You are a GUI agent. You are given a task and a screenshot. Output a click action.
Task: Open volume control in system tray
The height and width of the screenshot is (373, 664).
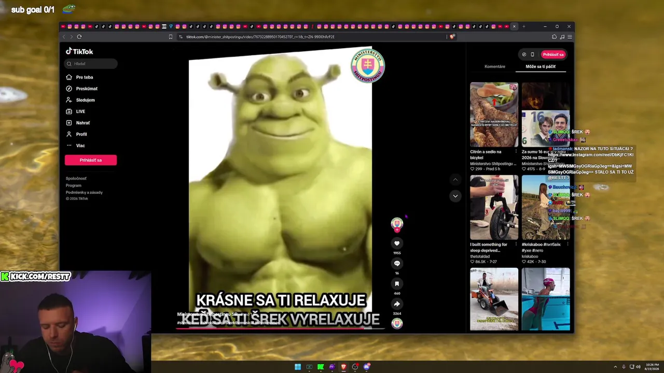(638, 367)
